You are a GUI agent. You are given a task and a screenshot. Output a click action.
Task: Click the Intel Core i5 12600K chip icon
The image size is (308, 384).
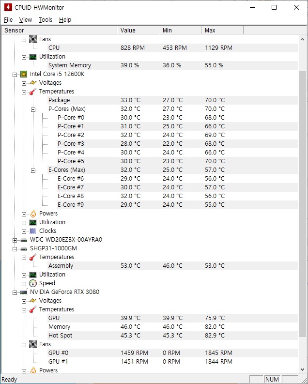24,74
